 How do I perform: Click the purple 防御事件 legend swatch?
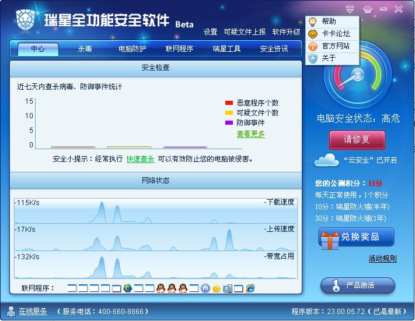(x=229, y=122)
